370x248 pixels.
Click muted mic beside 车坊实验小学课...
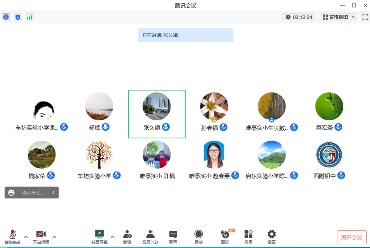pos(64,127)
